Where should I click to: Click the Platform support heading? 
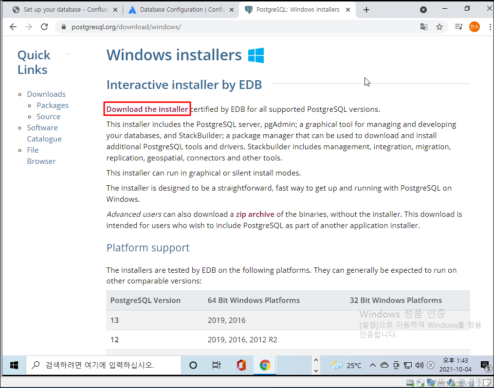[148, 247]
